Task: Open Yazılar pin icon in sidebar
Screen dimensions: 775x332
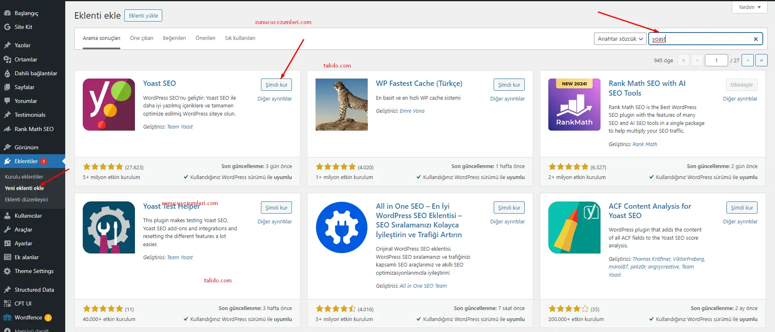Action: (7, 45)
